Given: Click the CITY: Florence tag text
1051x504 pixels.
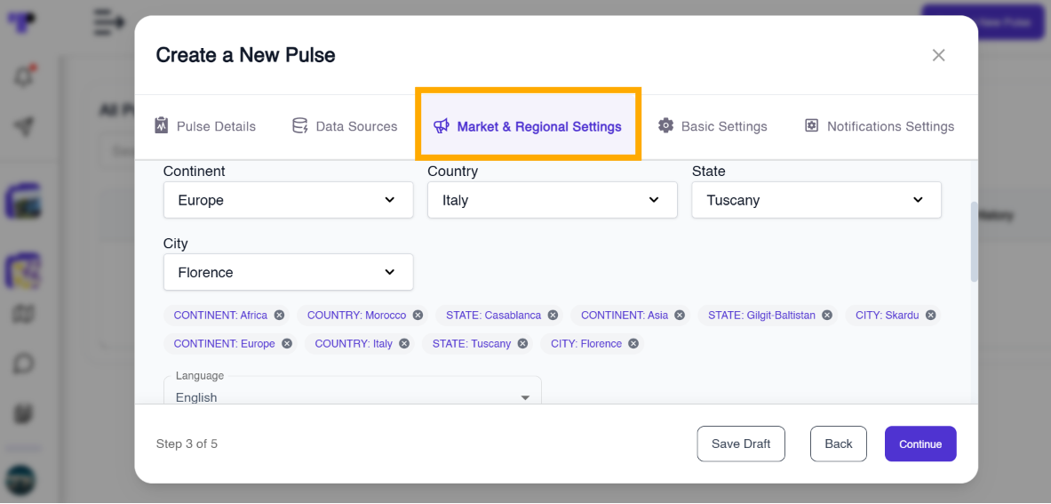Looking at the screenshot, I should click(586, 344).
